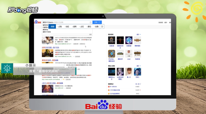Open the Blizzard logo thumbnail

click(112, 72)
